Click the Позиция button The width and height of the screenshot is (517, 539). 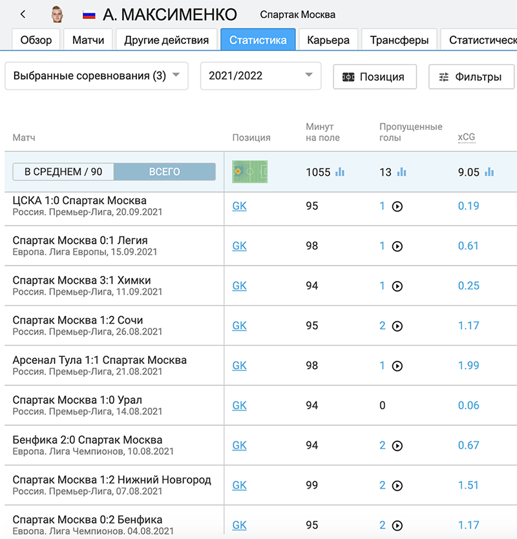coord(375,77)
